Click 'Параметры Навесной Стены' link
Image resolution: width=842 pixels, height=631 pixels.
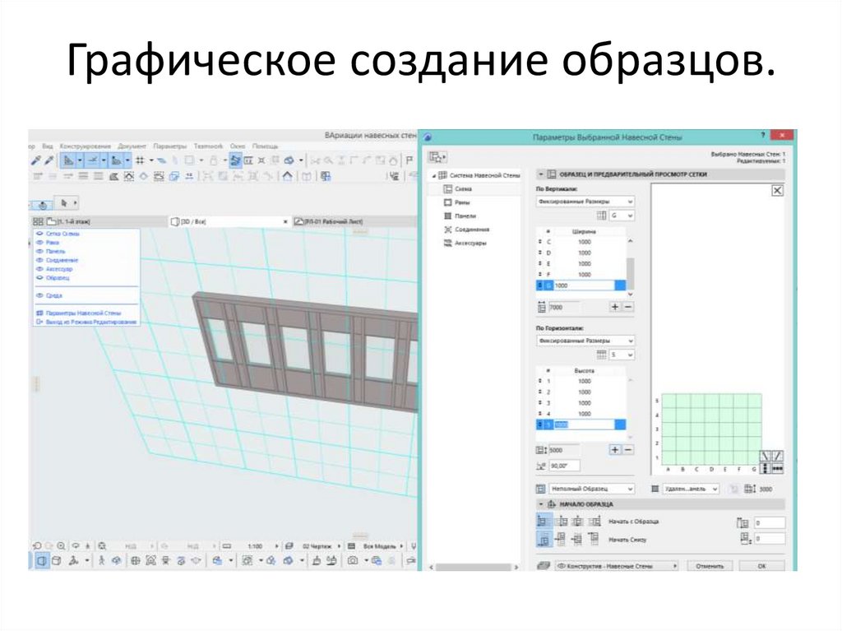pyautogui.click(x=83, y=313)
